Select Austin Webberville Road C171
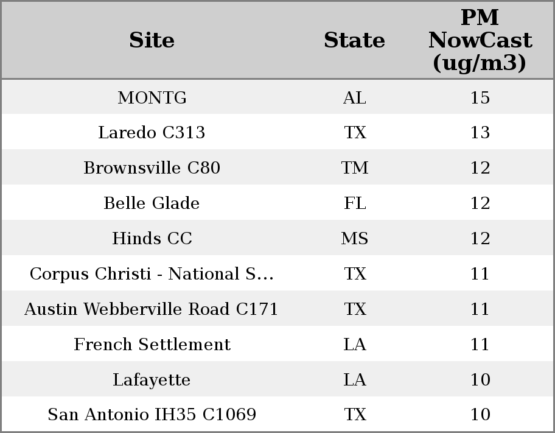The width and height of the screenshot is (555, 433). pyautogui.click(x=152, y=309)
